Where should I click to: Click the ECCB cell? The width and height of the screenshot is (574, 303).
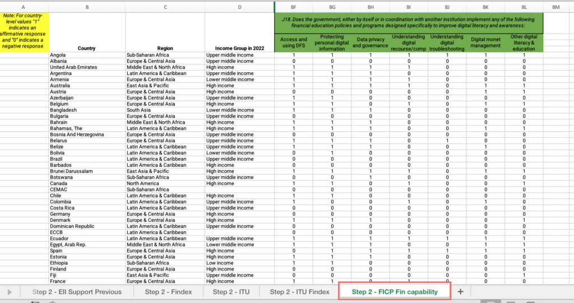[x=87, y=232]
